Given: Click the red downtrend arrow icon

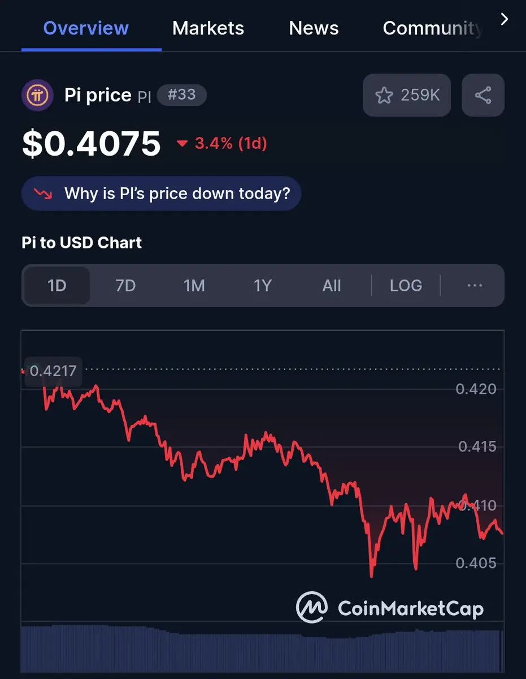Looking at the screenshot, I should tap(43, 194).
